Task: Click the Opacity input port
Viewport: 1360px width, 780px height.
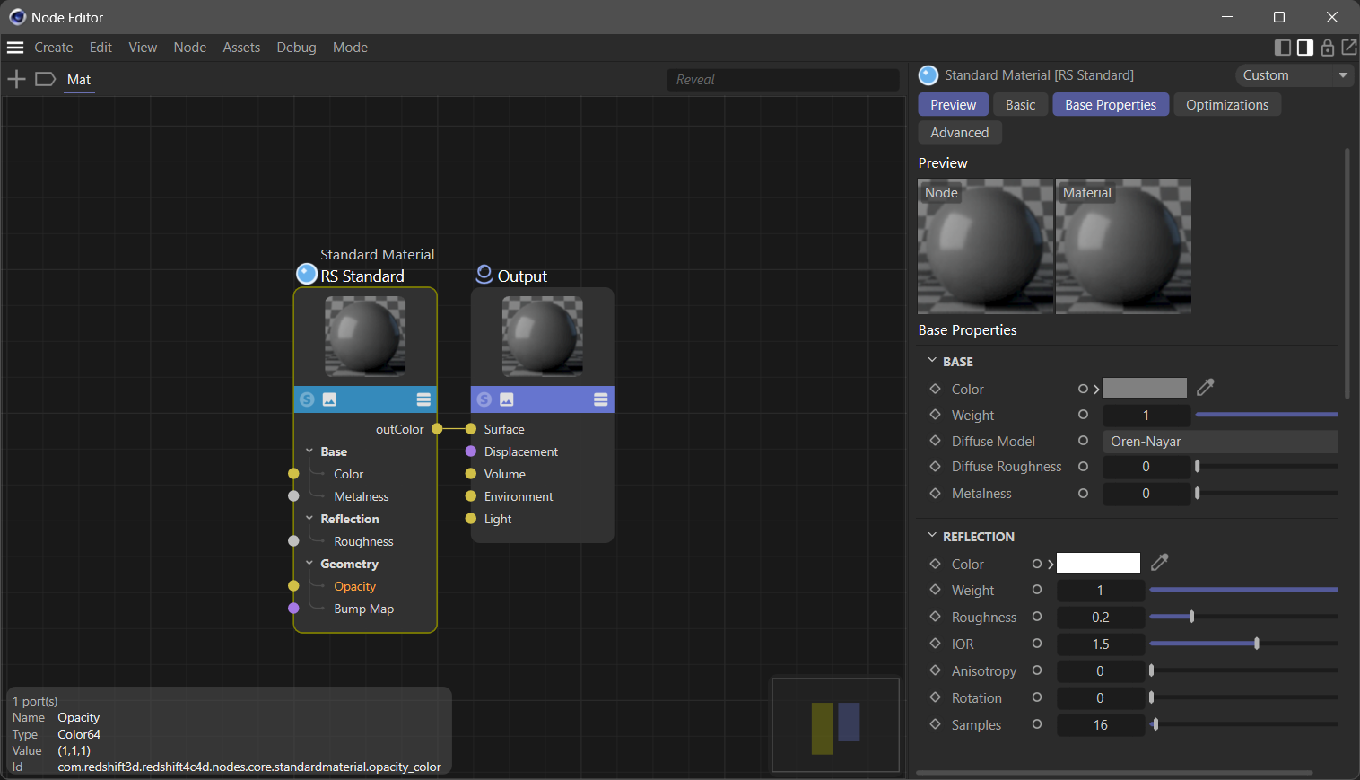Action: (293, 586)
